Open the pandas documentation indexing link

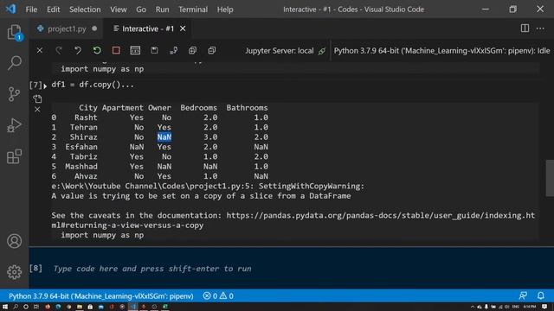pyautogui.click(x=381, y=215)
